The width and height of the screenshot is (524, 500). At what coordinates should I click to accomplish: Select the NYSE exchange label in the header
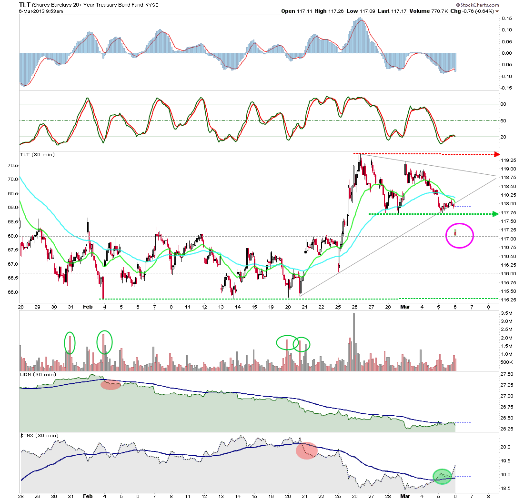[151, 5]
